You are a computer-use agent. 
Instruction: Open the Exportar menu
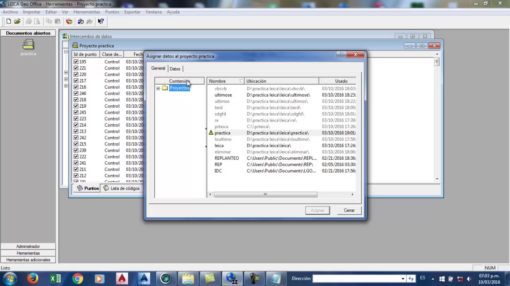click(x=132, y=12)
